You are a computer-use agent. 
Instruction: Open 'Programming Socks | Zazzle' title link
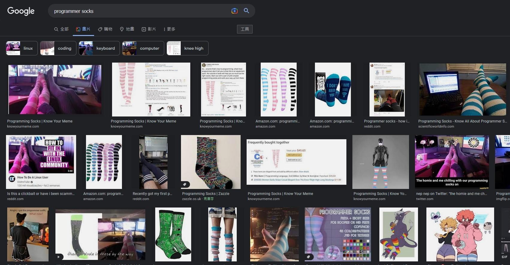tap(206, 194)
